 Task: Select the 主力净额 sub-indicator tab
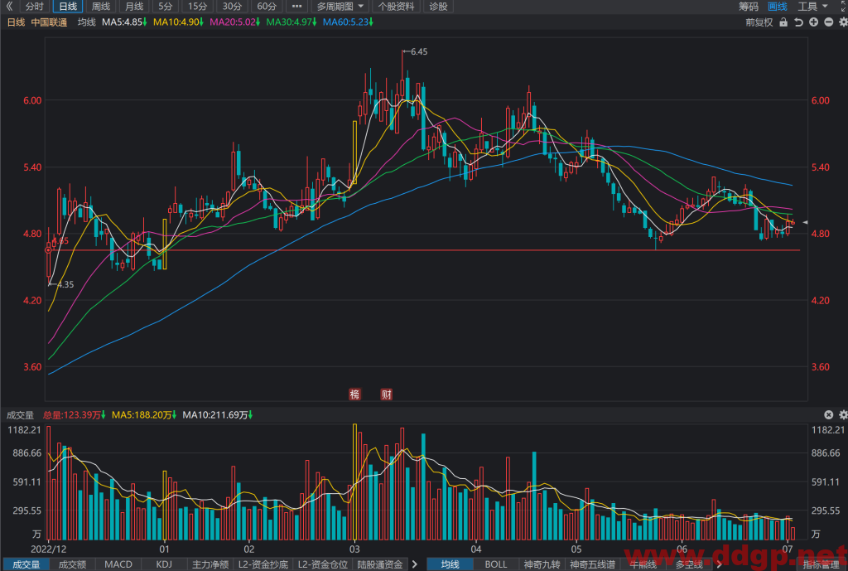(210, 564)
